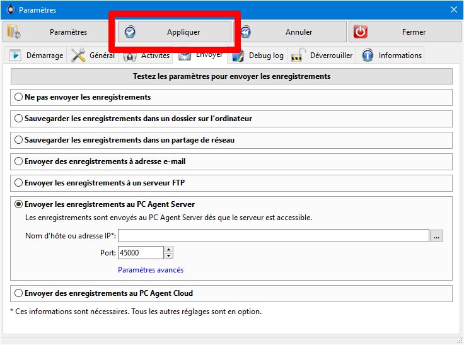Open browse button next to host name field
Screen dimensions: 464x345
(x=436, y=236)
